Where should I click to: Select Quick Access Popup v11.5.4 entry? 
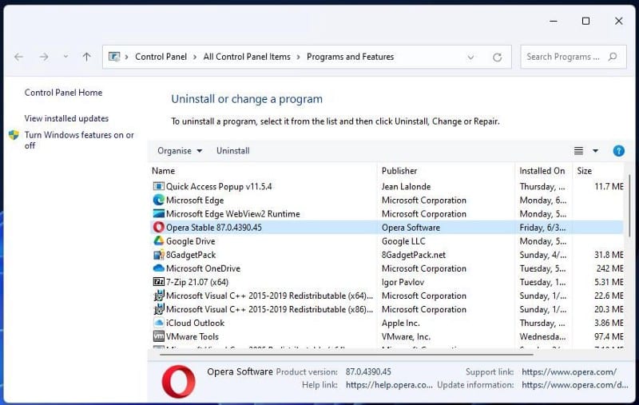point(219,187)
